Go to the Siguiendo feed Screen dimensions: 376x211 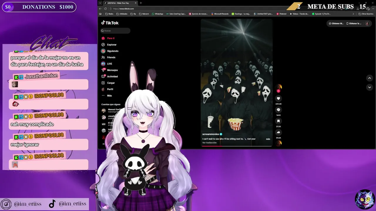(x=110, y=51)
